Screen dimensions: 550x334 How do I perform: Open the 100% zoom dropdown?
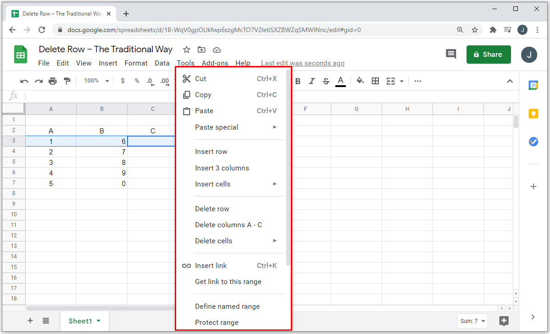click(x=96, y=81)
